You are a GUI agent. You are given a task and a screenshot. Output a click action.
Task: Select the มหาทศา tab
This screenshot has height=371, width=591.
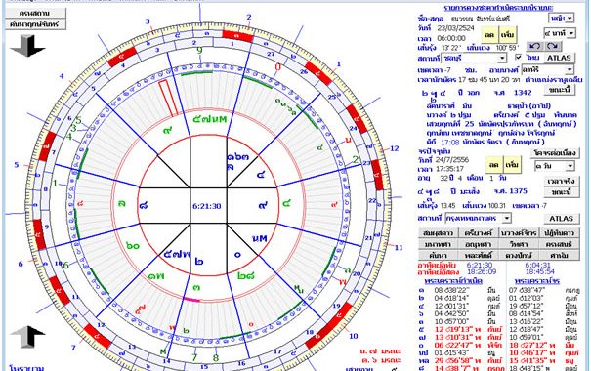tap(438, 244)
